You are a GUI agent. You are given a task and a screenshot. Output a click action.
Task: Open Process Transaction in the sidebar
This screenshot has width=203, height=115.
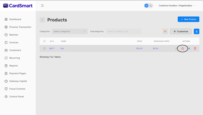18,27
